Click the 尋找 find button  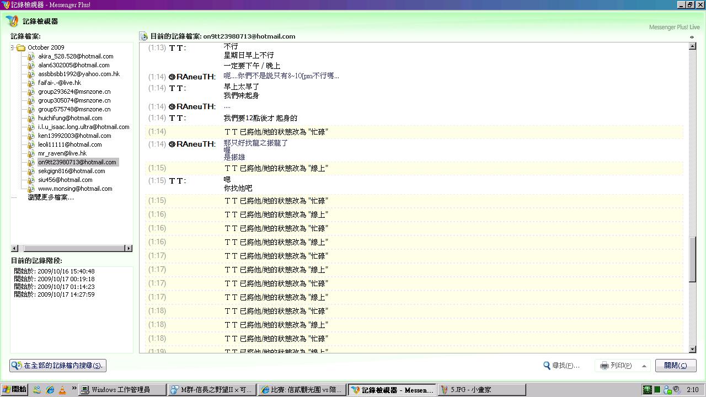click(561, 366)
